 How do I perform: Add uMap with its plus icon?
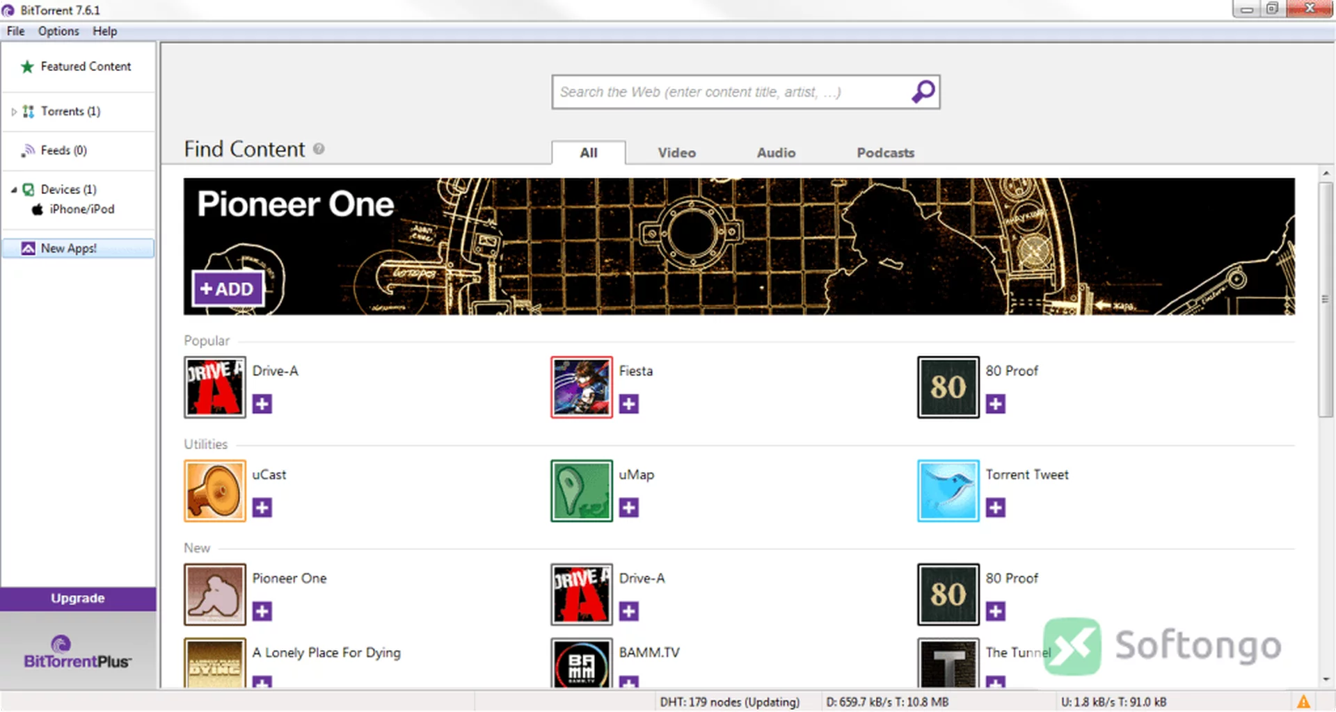tap(629, 508)
